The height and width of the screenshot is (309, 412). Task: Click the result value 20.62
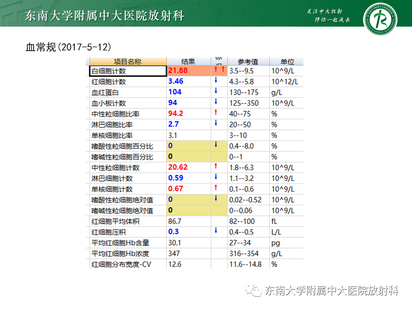[178, 167]
